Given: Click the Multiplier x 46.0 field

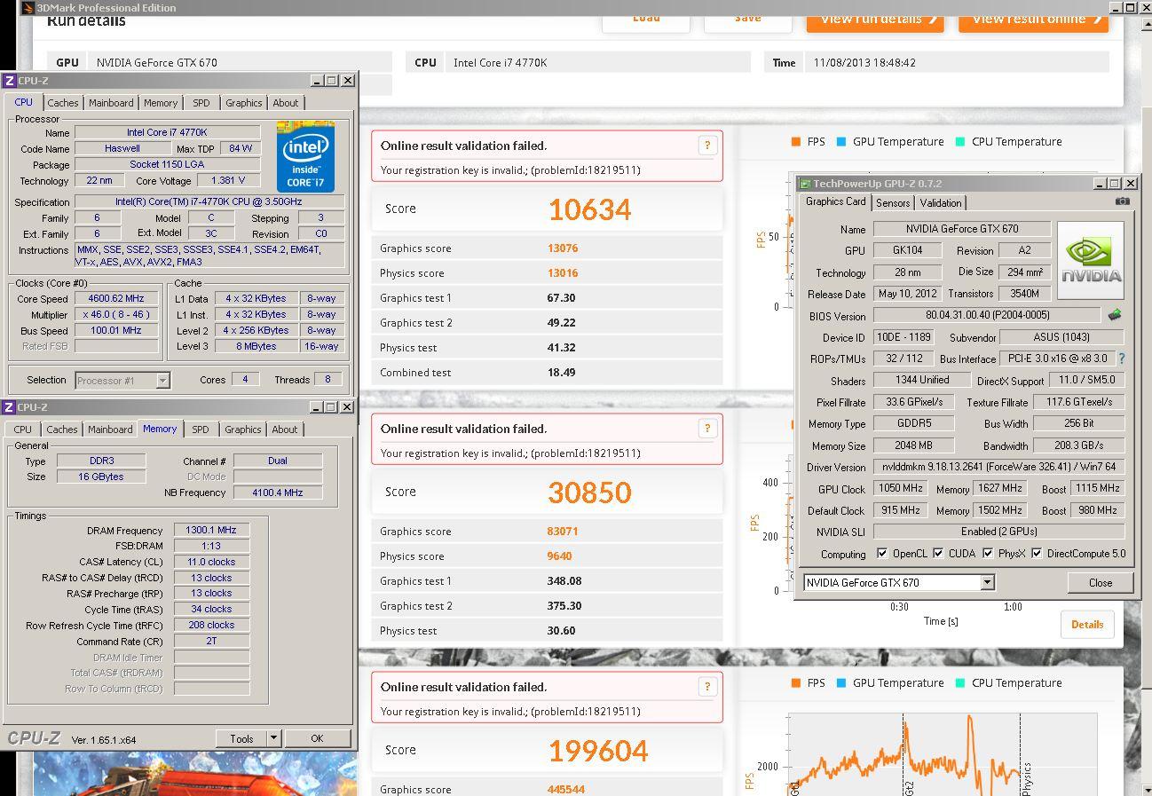Looking at the screenshot, I should pos(116,315).
